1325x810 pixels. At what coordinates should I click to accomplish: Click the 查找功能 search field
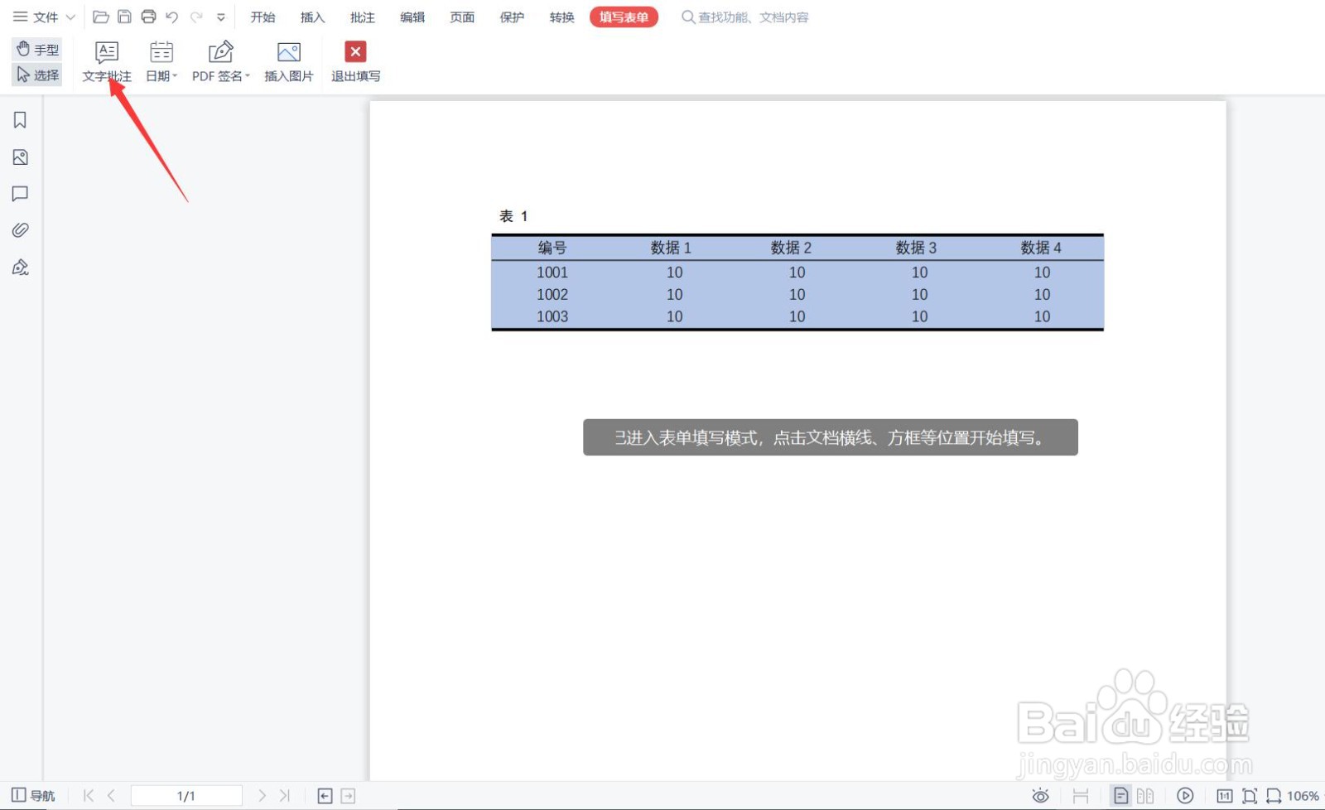pyautogui.click(x=745, y=17)
